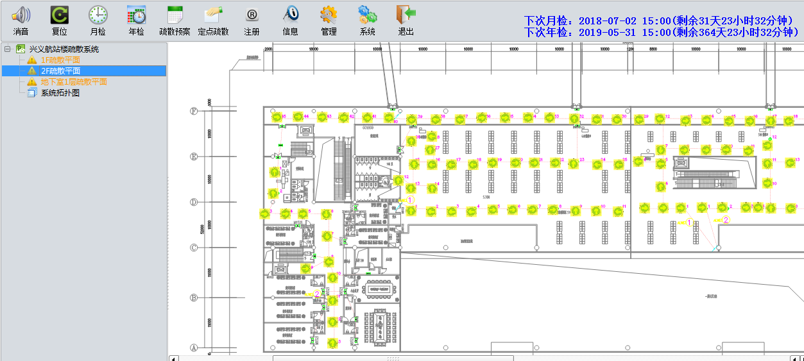Click the 退出 exit door icon

[x=406, y=15]
